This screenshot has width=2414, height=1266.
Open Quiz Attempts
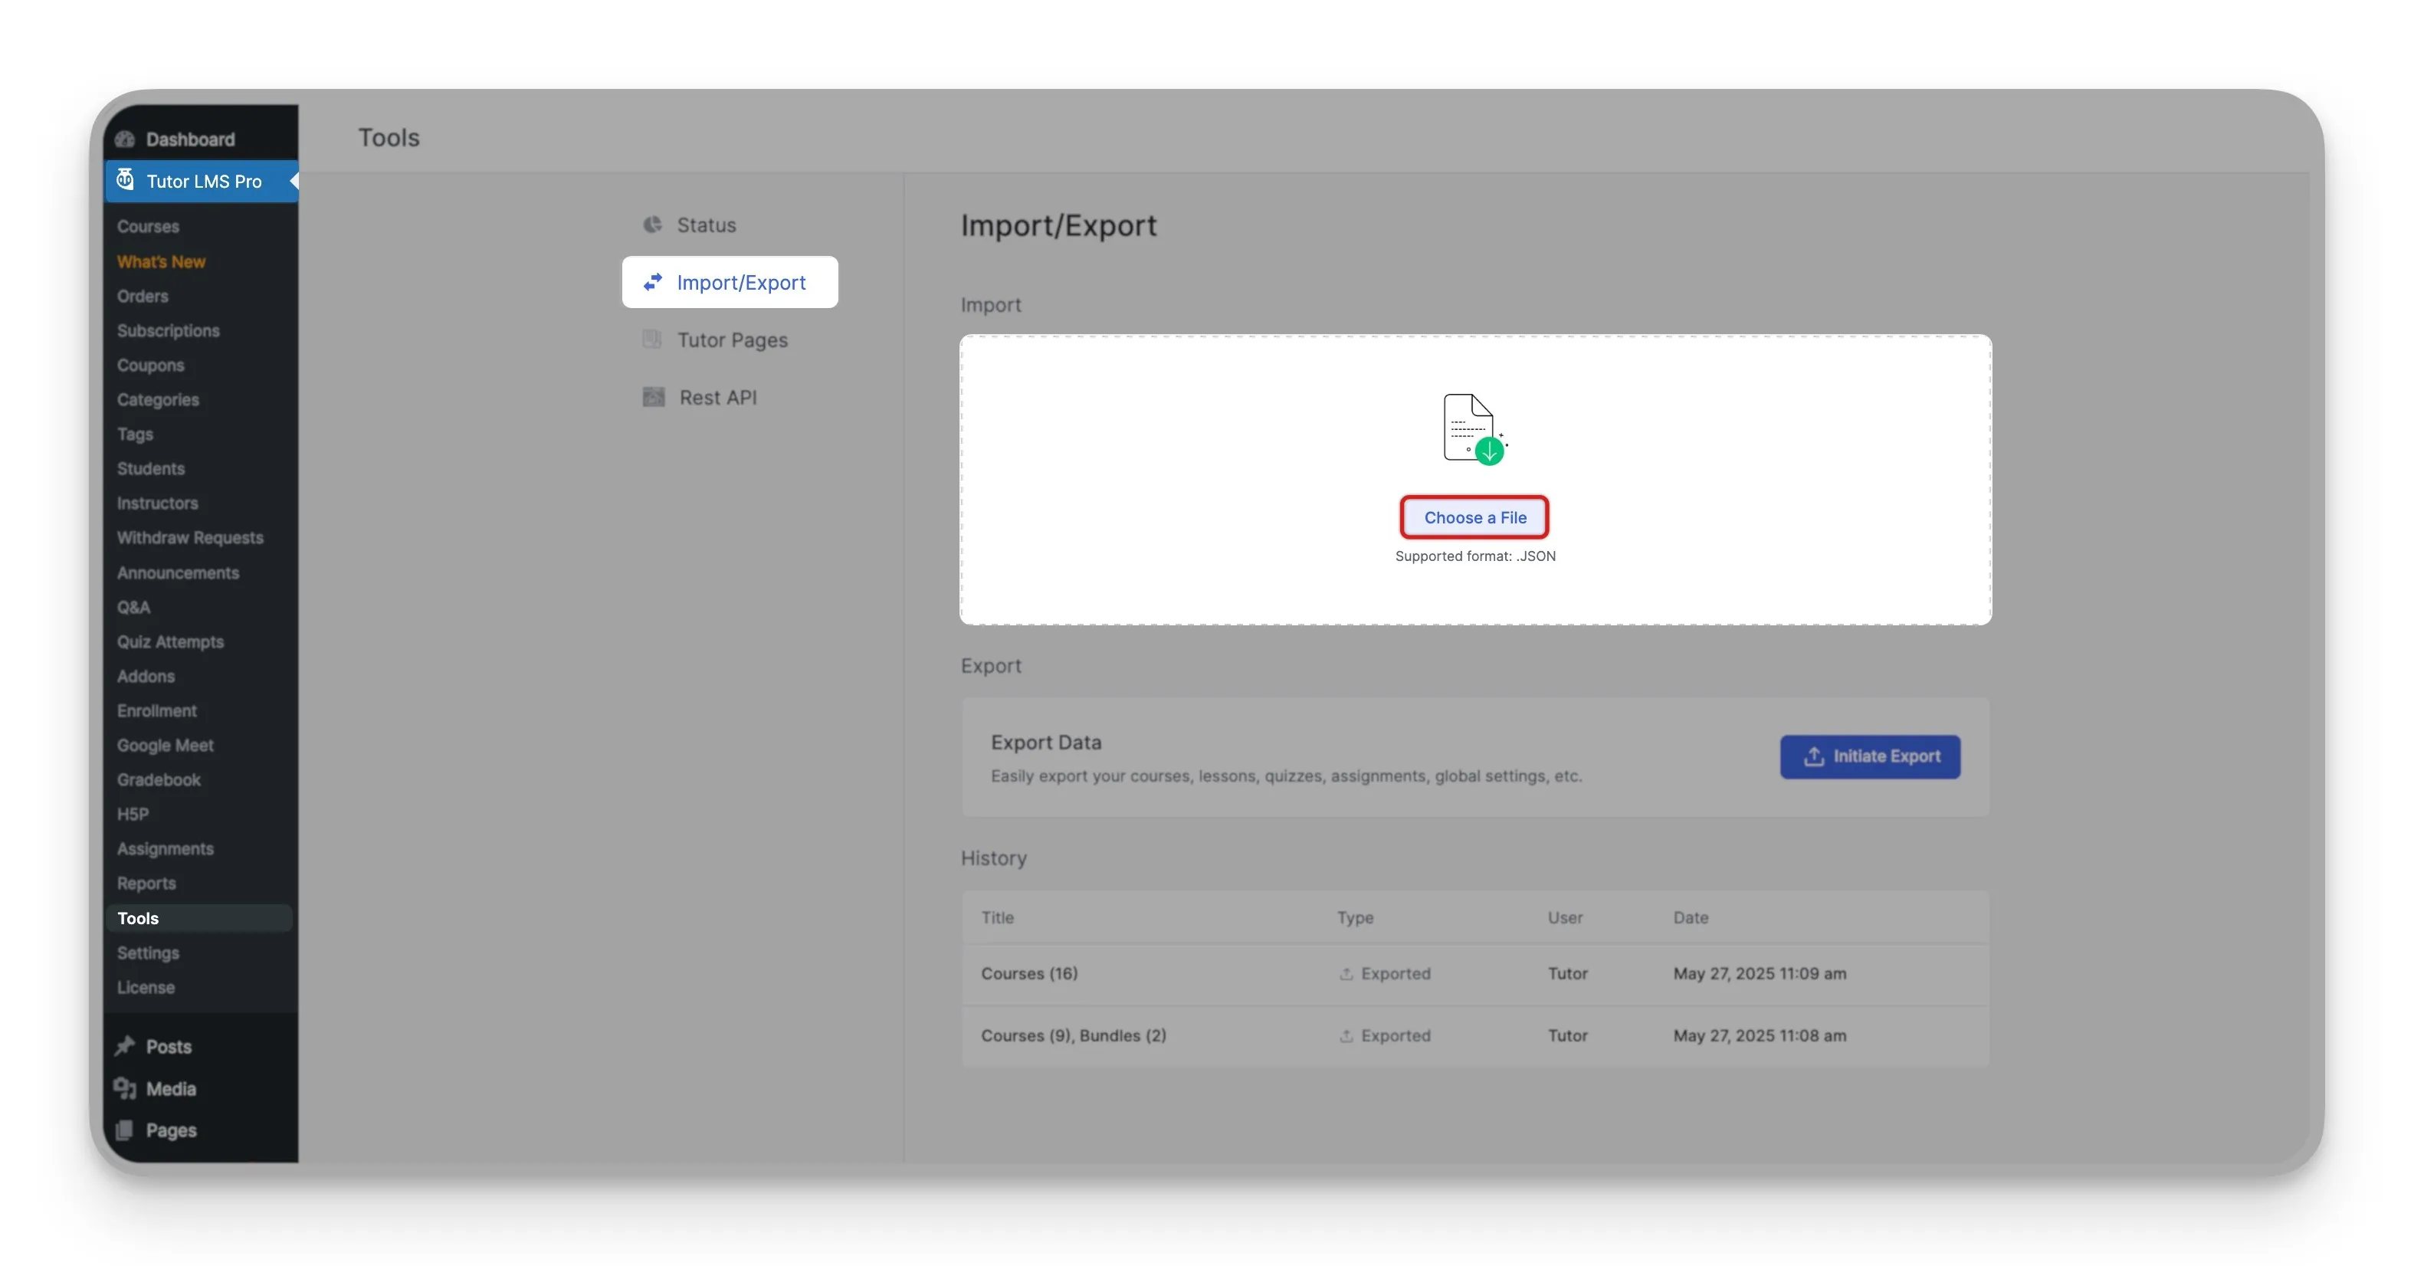pos(171,642)
